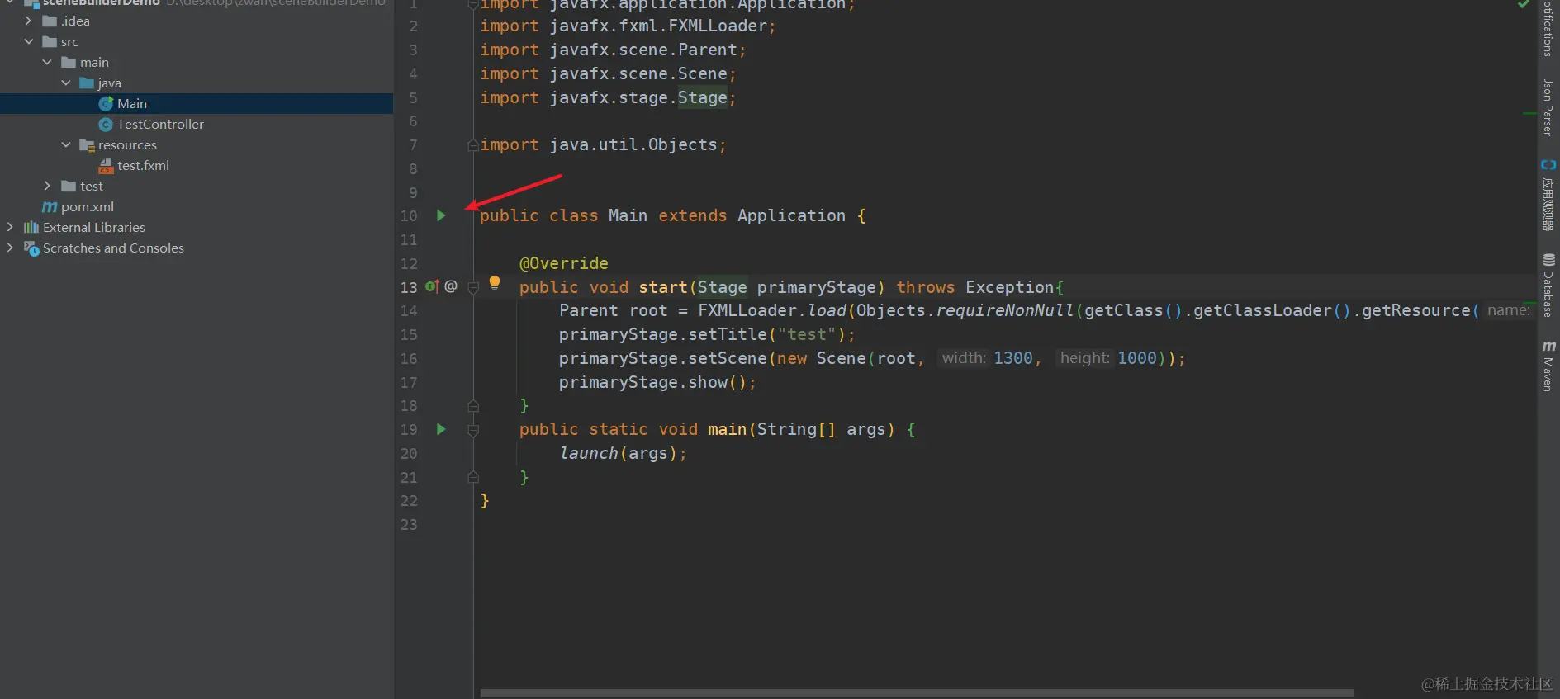This screenshot has height=699, width=1560.
Task: Open the Notifications tool window
Action: coord(1548,28)
